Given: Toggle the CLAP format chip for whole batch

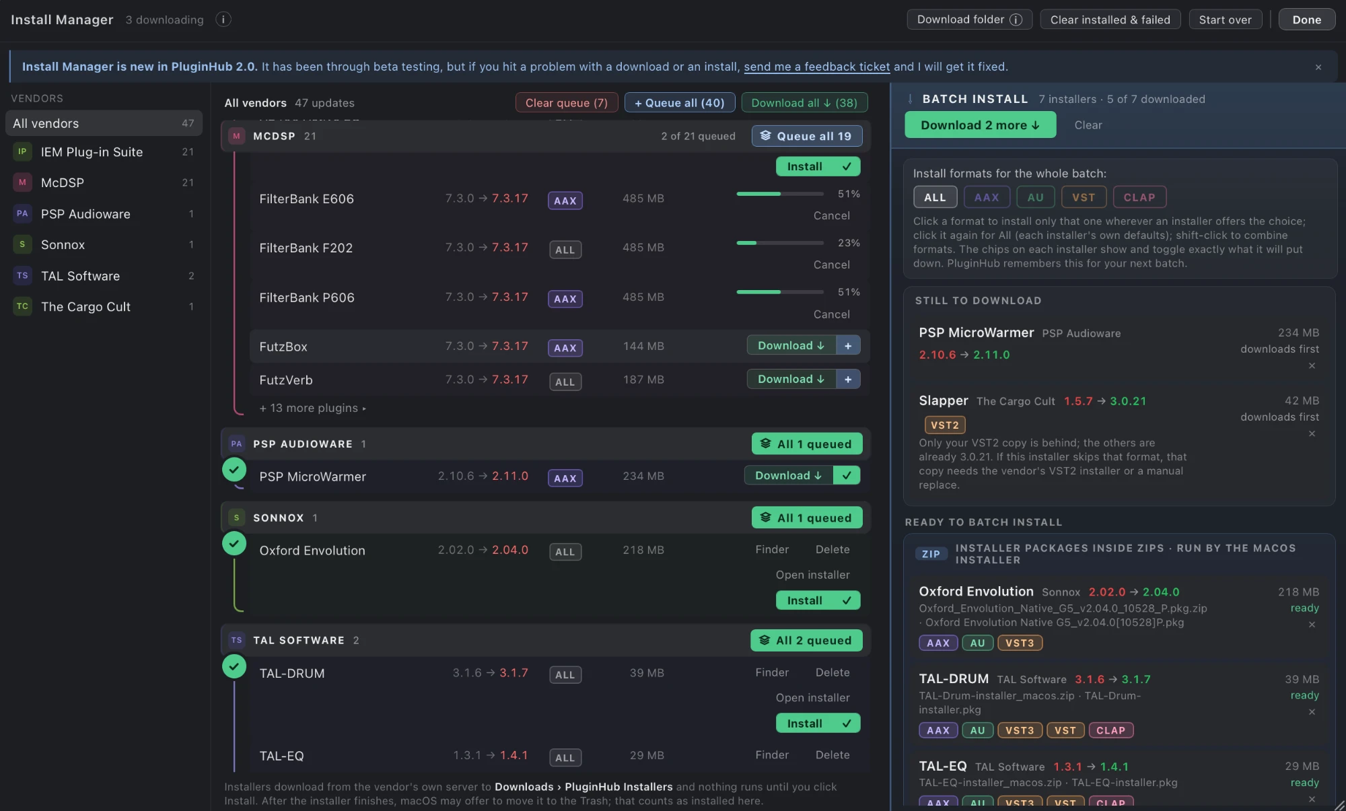Looking at the screenshot, I should click(1139, 197).
